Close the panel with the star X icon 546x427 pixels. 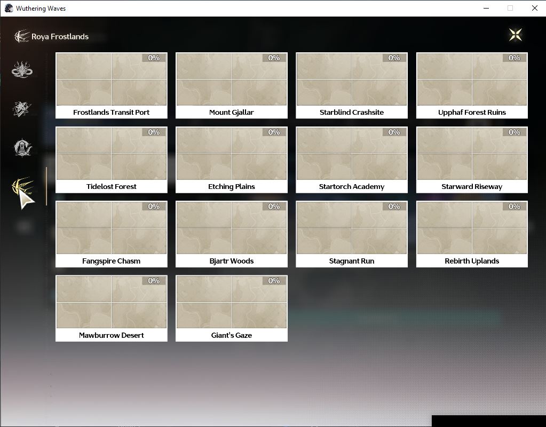click(516, 35)
